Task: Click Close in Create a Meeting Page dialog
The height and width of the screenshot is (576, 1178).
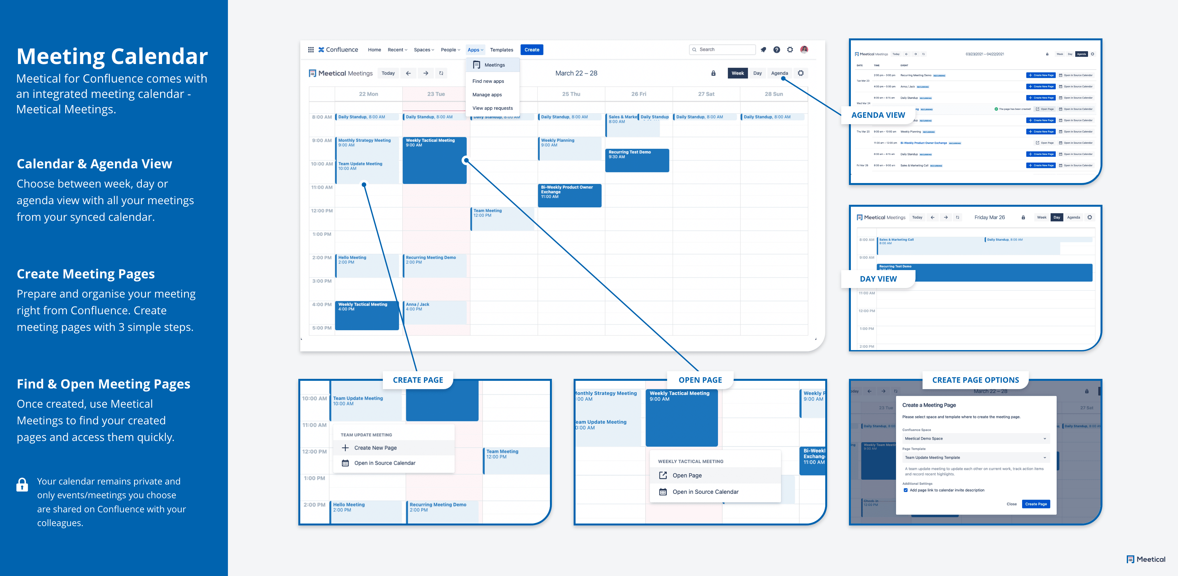Action: coord(1012,504)
